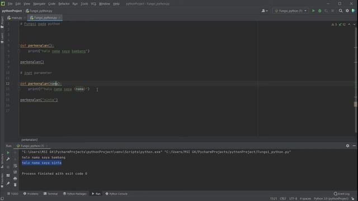Viewport: 358px width, 201px height.
Task: Clear Run console with the trash icon
Action: click(15, 185)
